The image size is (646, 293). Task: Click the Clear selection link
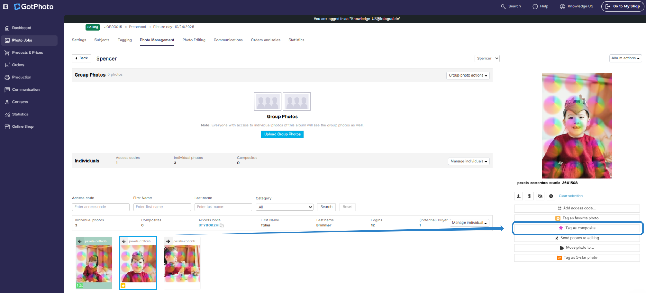pyautogui.click(x=570, y=196)
